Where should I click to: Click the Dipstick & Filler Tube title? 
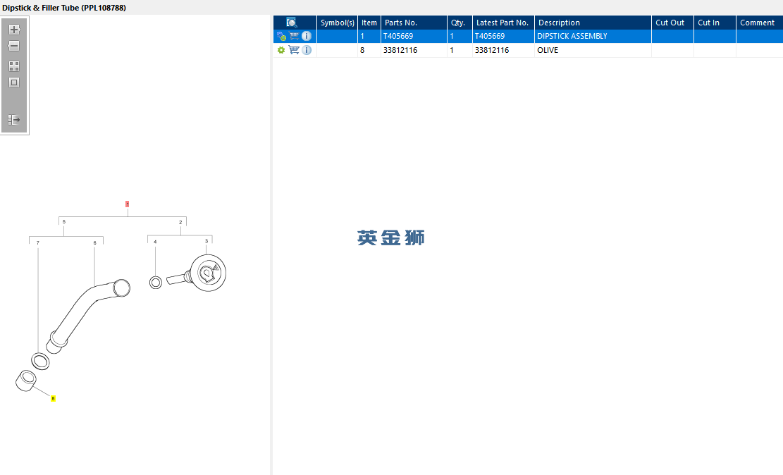click(64, 8)
